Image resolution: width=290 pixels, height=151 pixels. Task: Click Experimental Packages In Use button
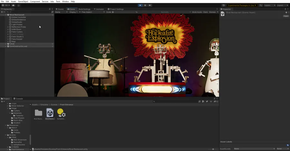click(242, 5)
